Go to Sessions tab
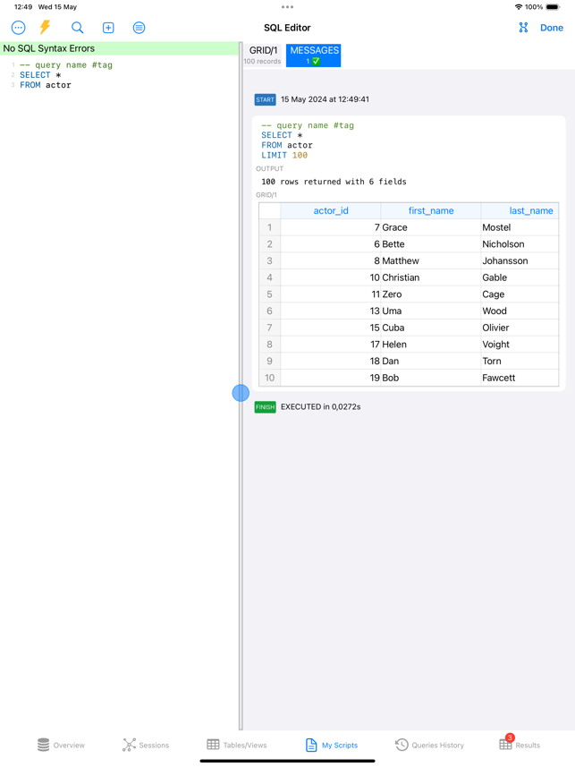 pos(146,745)
